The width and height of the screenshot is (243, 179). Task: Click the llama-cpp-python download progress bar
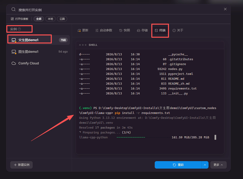(x=143, y=137)
